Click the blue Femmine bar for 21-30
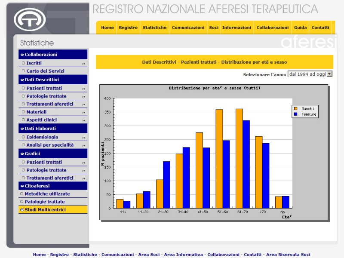The height and width of the screenshot is (258, 344). click(x=166, y=185)
